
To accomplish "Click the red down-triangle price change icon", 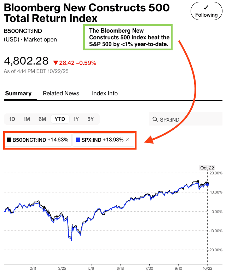I will point(55,63).
